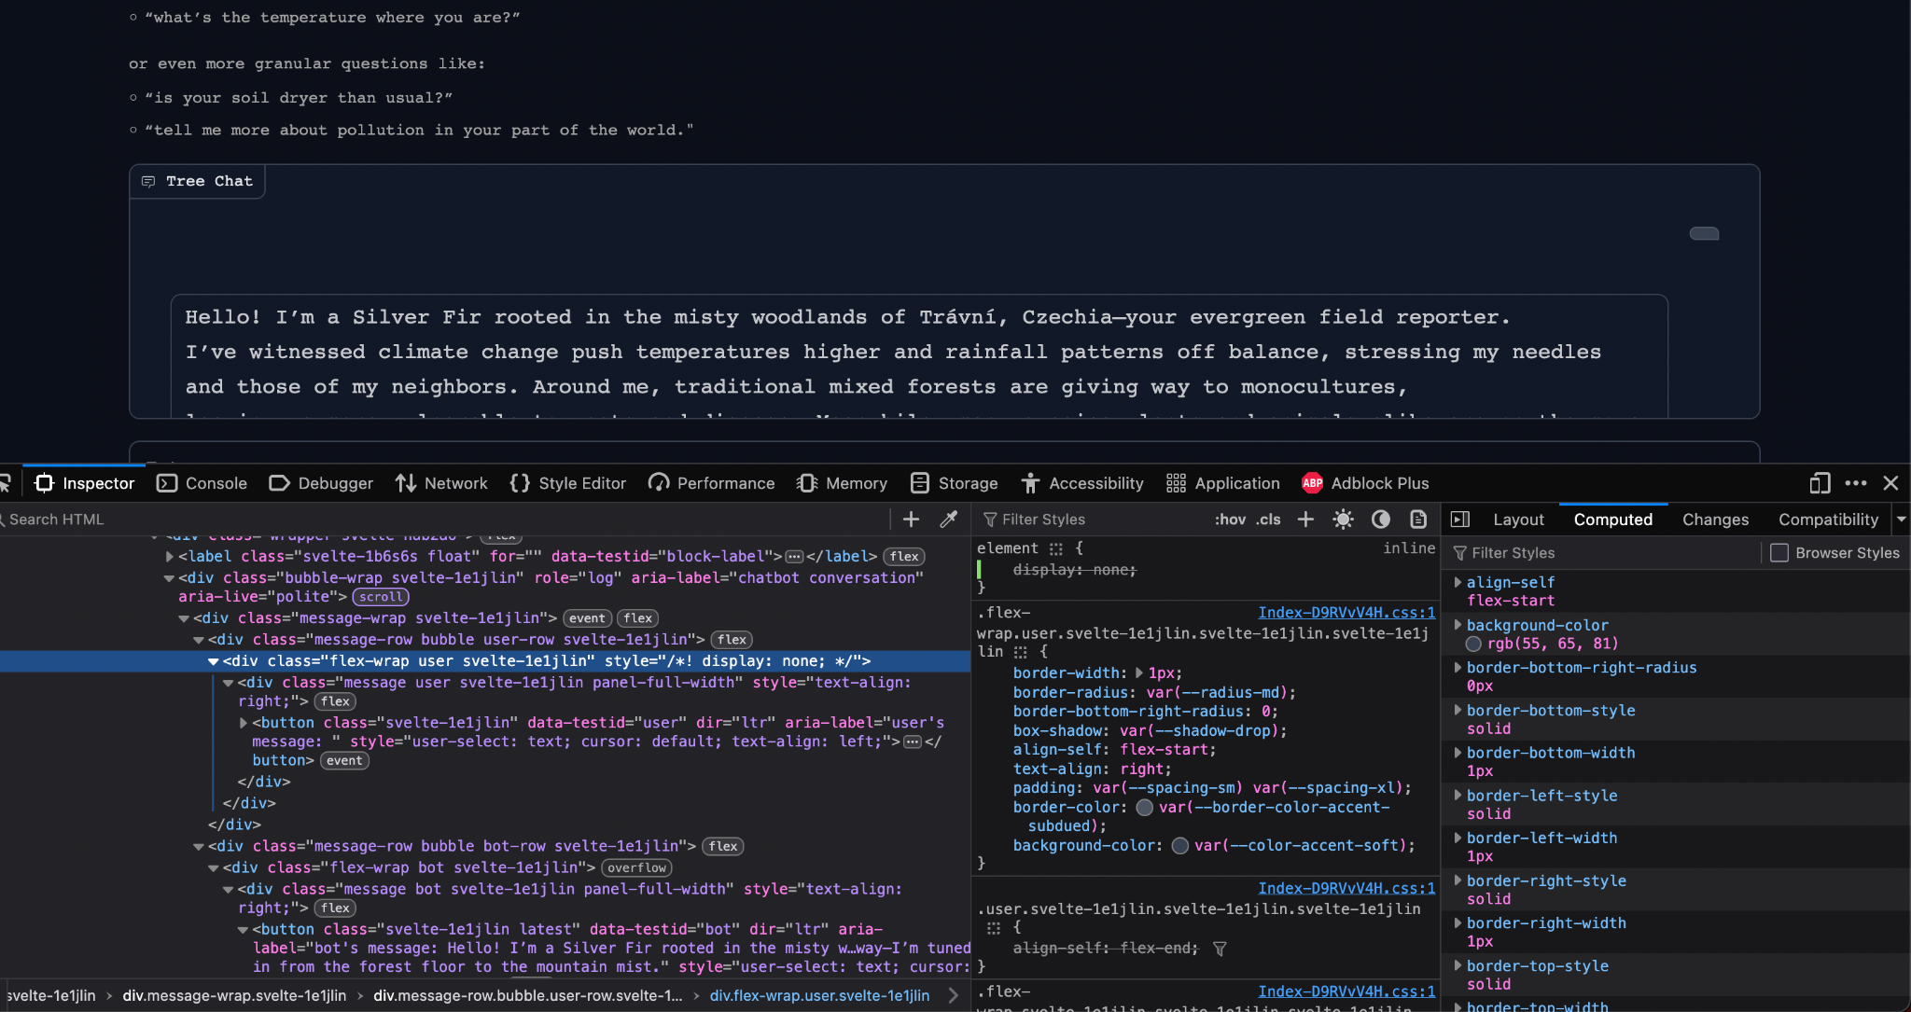Click the create new node plus icon
The image size is (1911, 1012).
click(911, 520)
